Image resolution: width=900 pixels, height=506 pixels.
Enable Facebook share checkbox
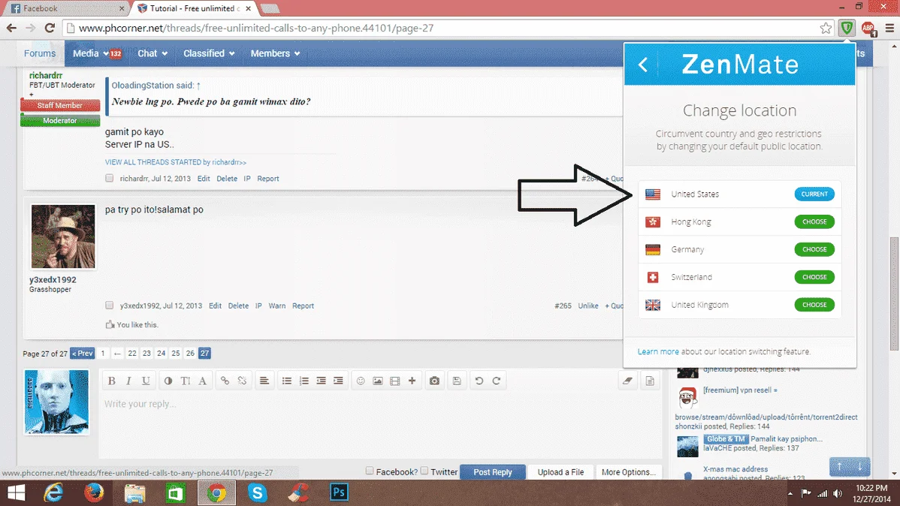[x=370, y=471]
